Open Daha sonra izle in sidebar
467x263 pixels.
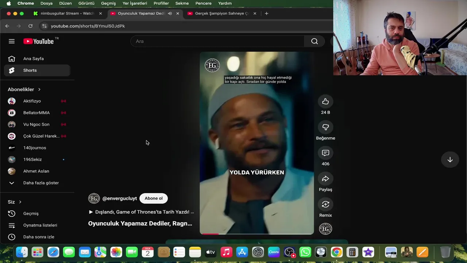pos(37,237)
